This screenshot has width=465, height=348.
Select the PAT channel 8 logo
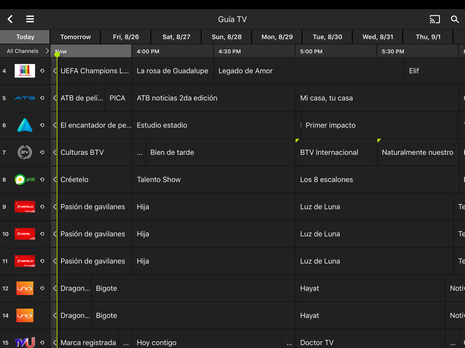tap(25, 180)
